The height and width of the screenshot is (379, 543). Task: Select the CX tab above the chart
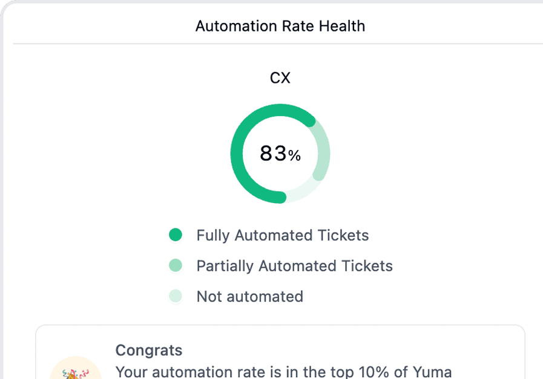pos(280,77)
